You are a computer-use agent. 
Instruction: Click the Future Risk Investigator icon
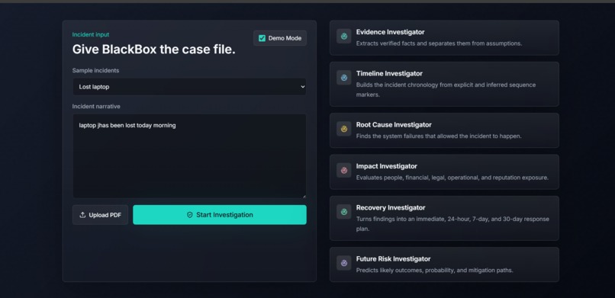(x=344, y=263)
